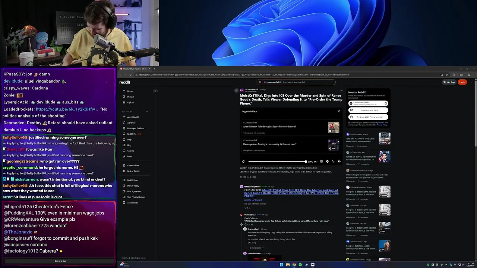Downvote the main post

click(x=248, y=177)
